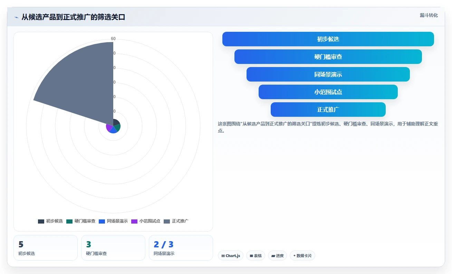Image resolution: width=452 pixels, height=274 pixels.
Task: Click the 进度 tag chip
Action: (x=277, y=256)
